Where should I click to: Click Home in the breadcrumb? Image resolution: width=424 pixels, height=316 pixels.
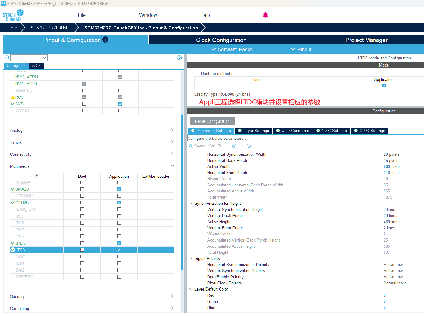click(11, 28)
